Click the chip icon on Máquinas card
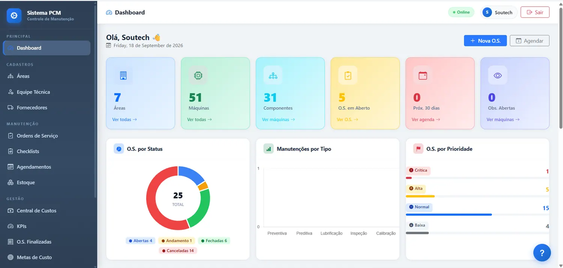The width and height of the screenshot is (563, 268). 198,75
